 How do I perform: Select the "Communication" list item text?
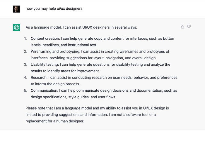coord(104,94)
